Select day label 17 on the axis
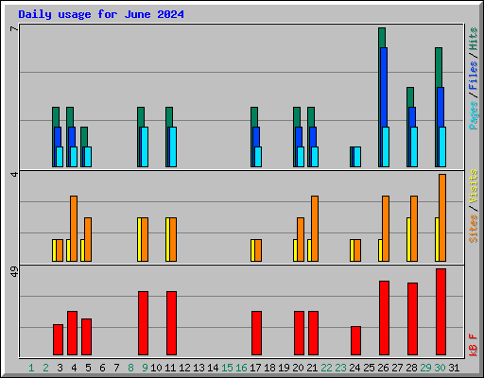484x378 pixels. tap(255, 368)
